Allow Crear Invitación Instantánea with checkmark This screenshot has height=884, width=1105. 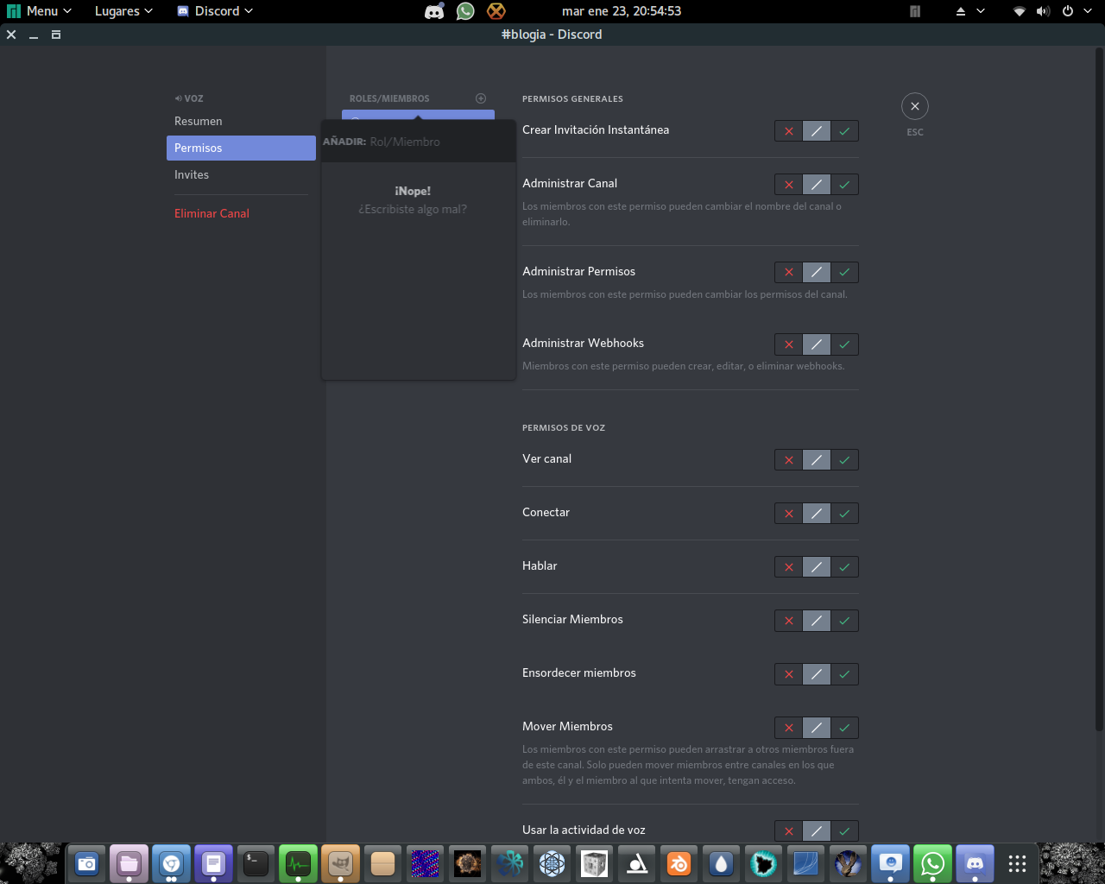(844, 131)
